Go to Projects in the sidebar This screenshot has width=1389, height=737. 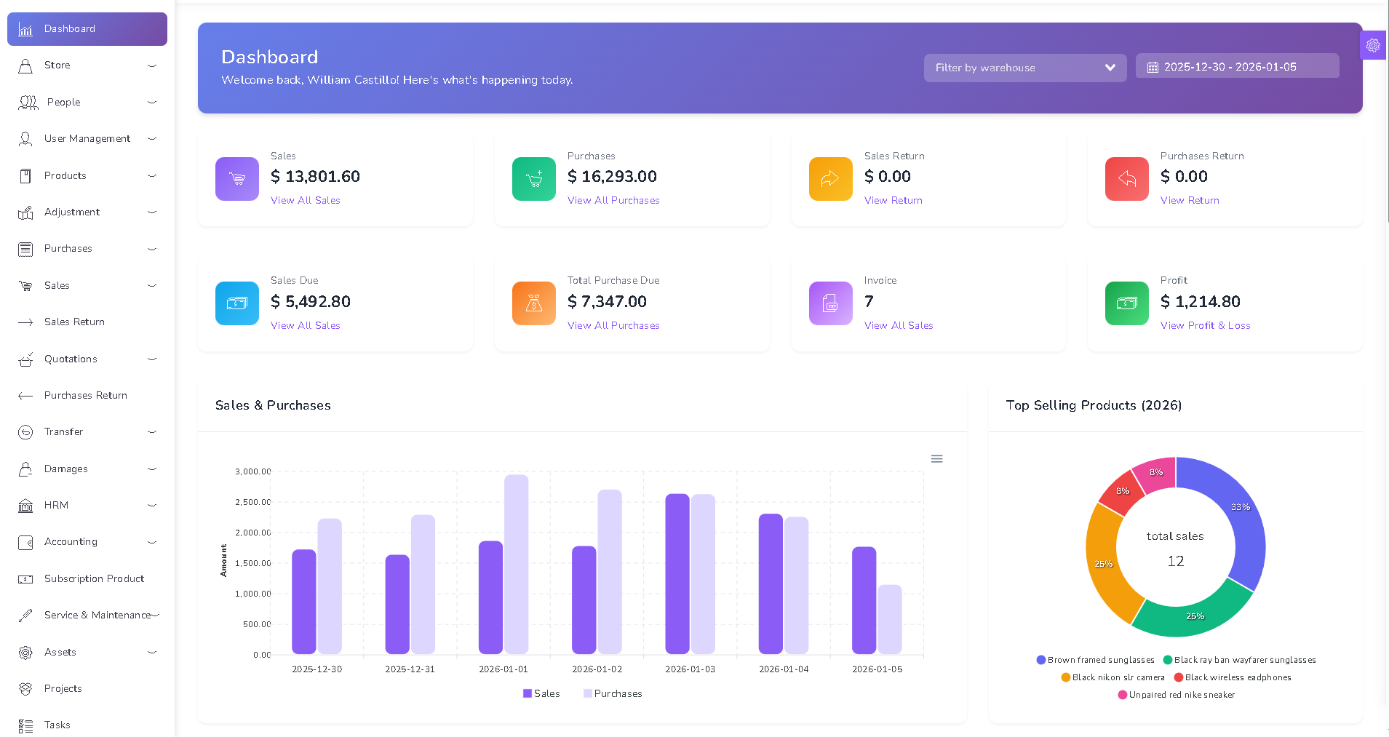pyautogui.click(x=63, y=688)
